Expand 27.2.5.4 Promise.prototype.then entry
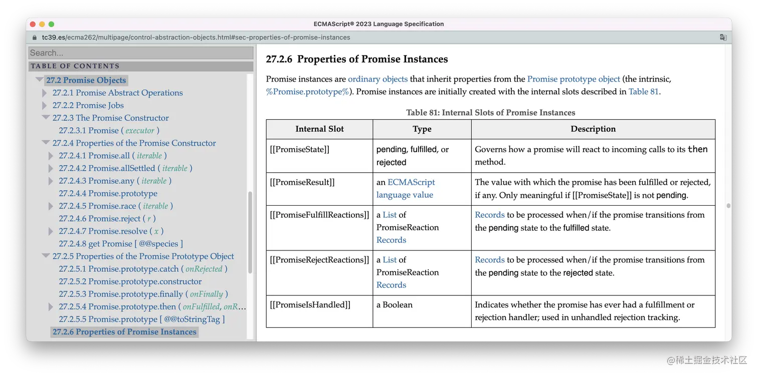 [x=51, y=306]
